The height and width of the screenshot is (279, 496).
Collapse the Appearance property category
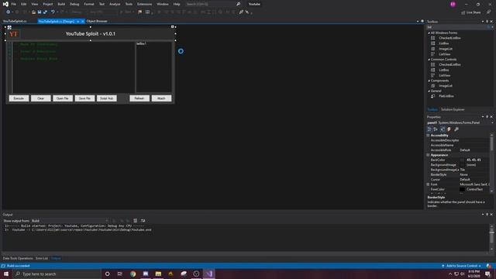point(428,155)
